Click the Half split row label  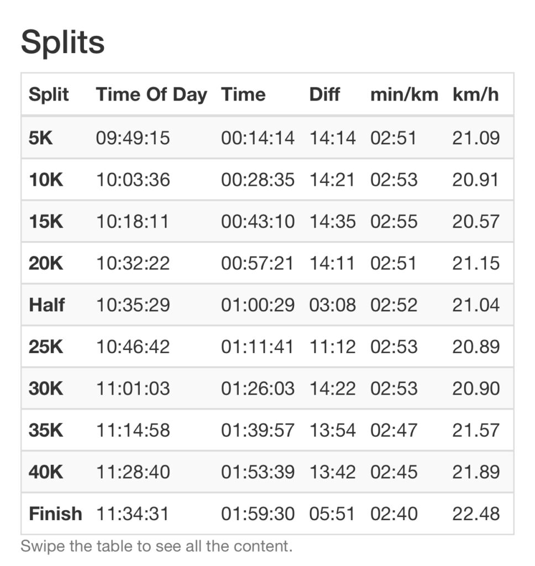click(47, 305)
